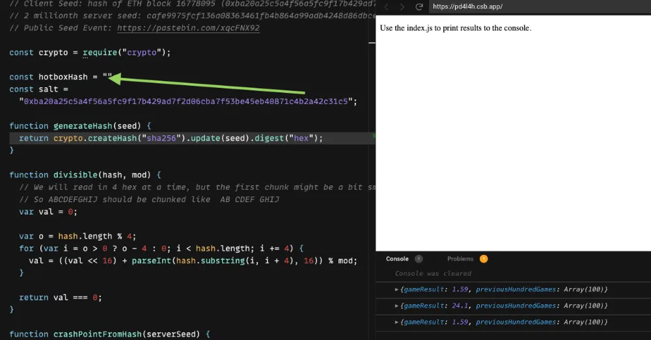The image size is (651, 340).
Task: Click the "Console was cleared" message
Action: (433, 274)
